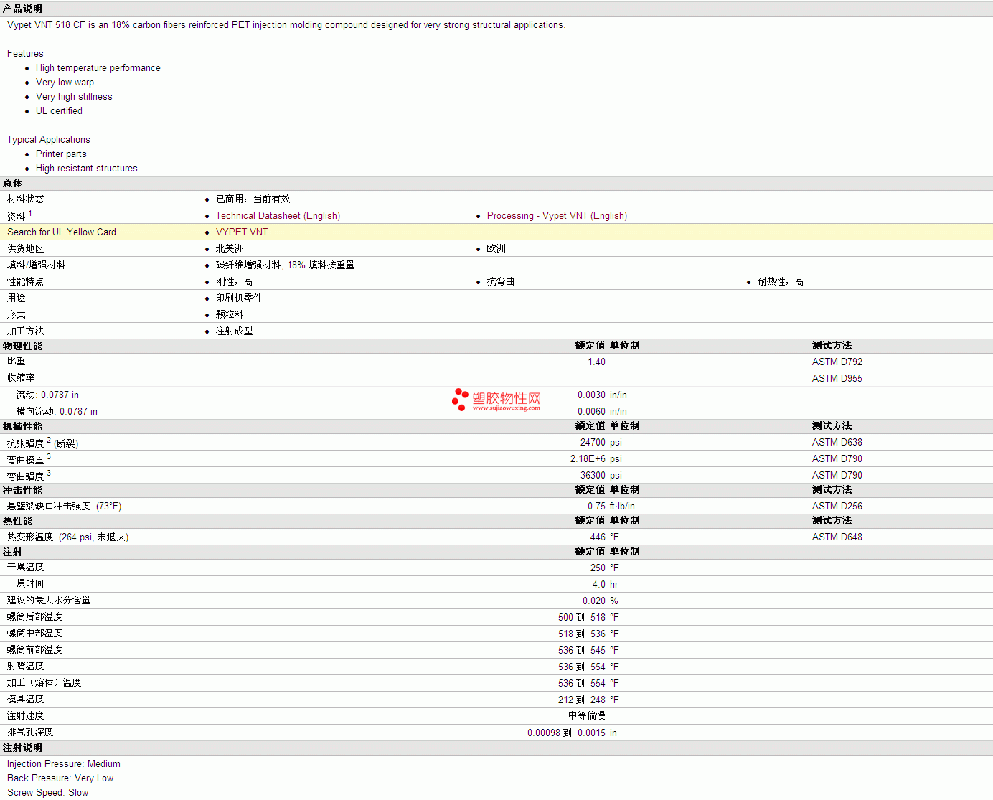Click the 机械性能 section header
This screenshot has height=800, width=993.
[x=22, y=427]
